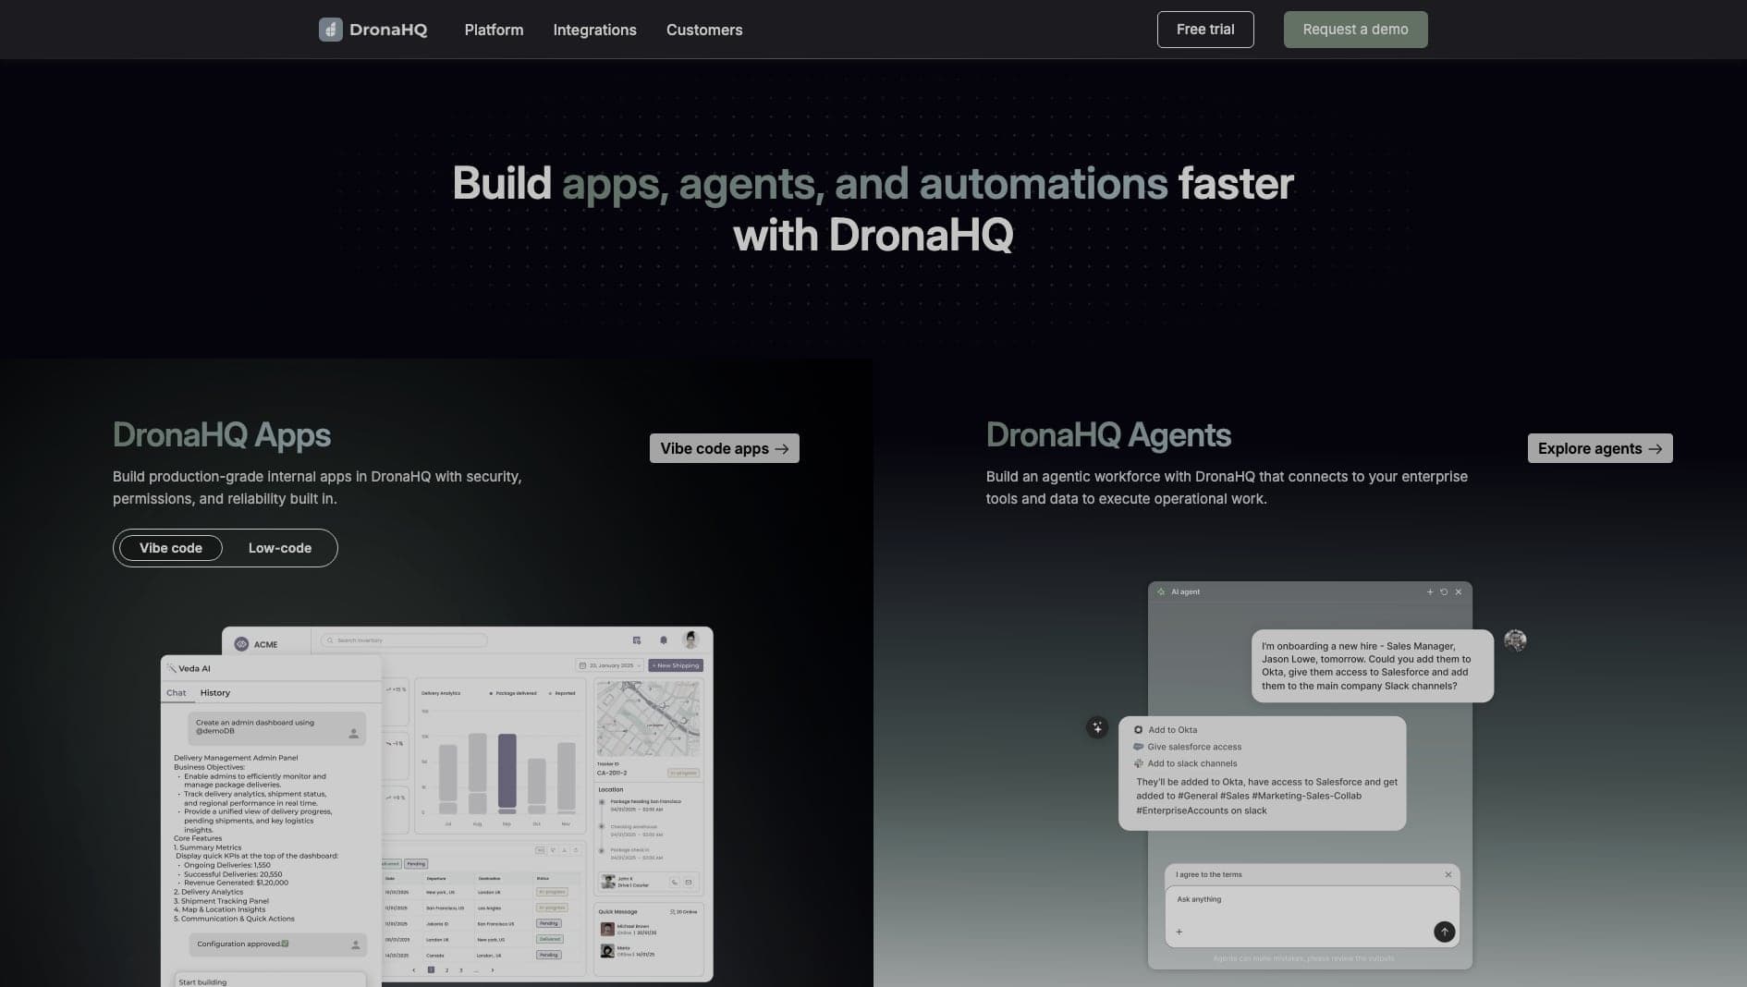Click the Search inventory field
Viewport: 1747px width, 987px height.
(x=404, y=640)
